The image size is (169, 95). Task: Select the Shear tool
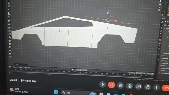(10, 54)
